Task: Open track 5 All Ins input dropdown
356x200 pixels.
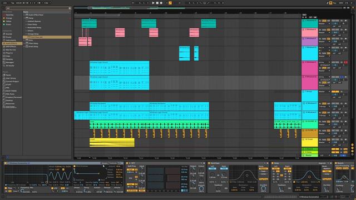Action: [324, 62]
